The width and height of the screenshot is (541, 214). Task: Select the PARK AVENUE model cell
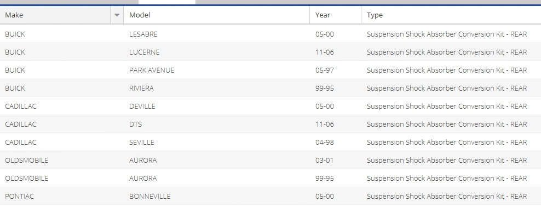tap(152, 70)
